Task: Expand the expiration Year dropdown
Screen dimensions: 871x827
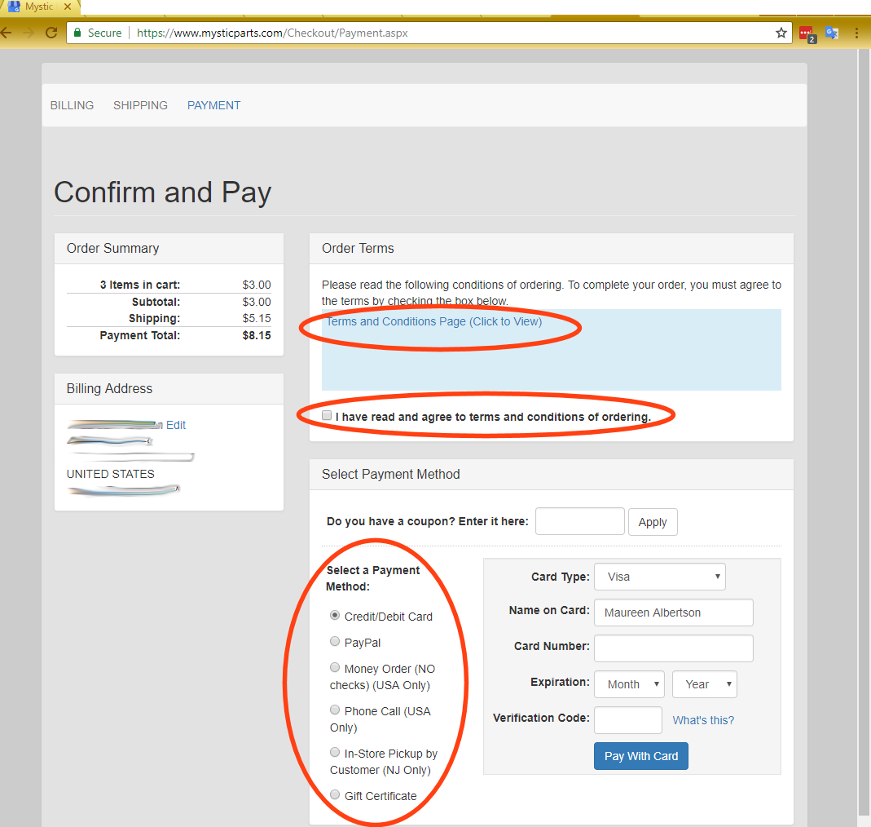Action: (704, 684)
